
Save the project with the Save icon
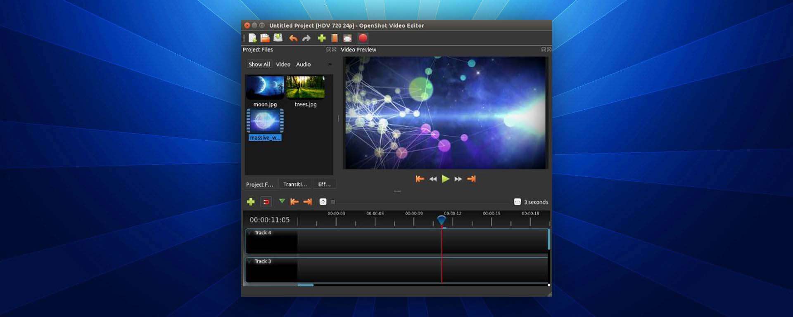[x=278, y=38]
